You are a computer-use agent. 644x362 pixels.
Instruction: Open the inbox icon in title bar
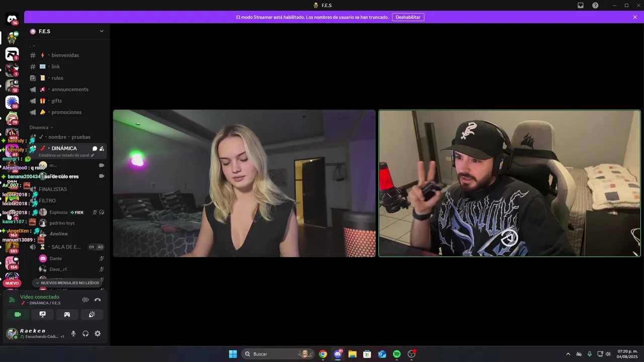(x=581, y=6)
